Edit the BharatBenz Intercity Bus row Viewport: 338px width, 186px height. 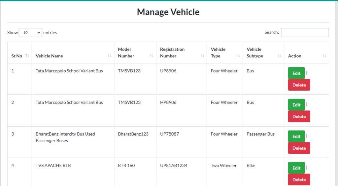pyautogui.click(x=296, y=137)
